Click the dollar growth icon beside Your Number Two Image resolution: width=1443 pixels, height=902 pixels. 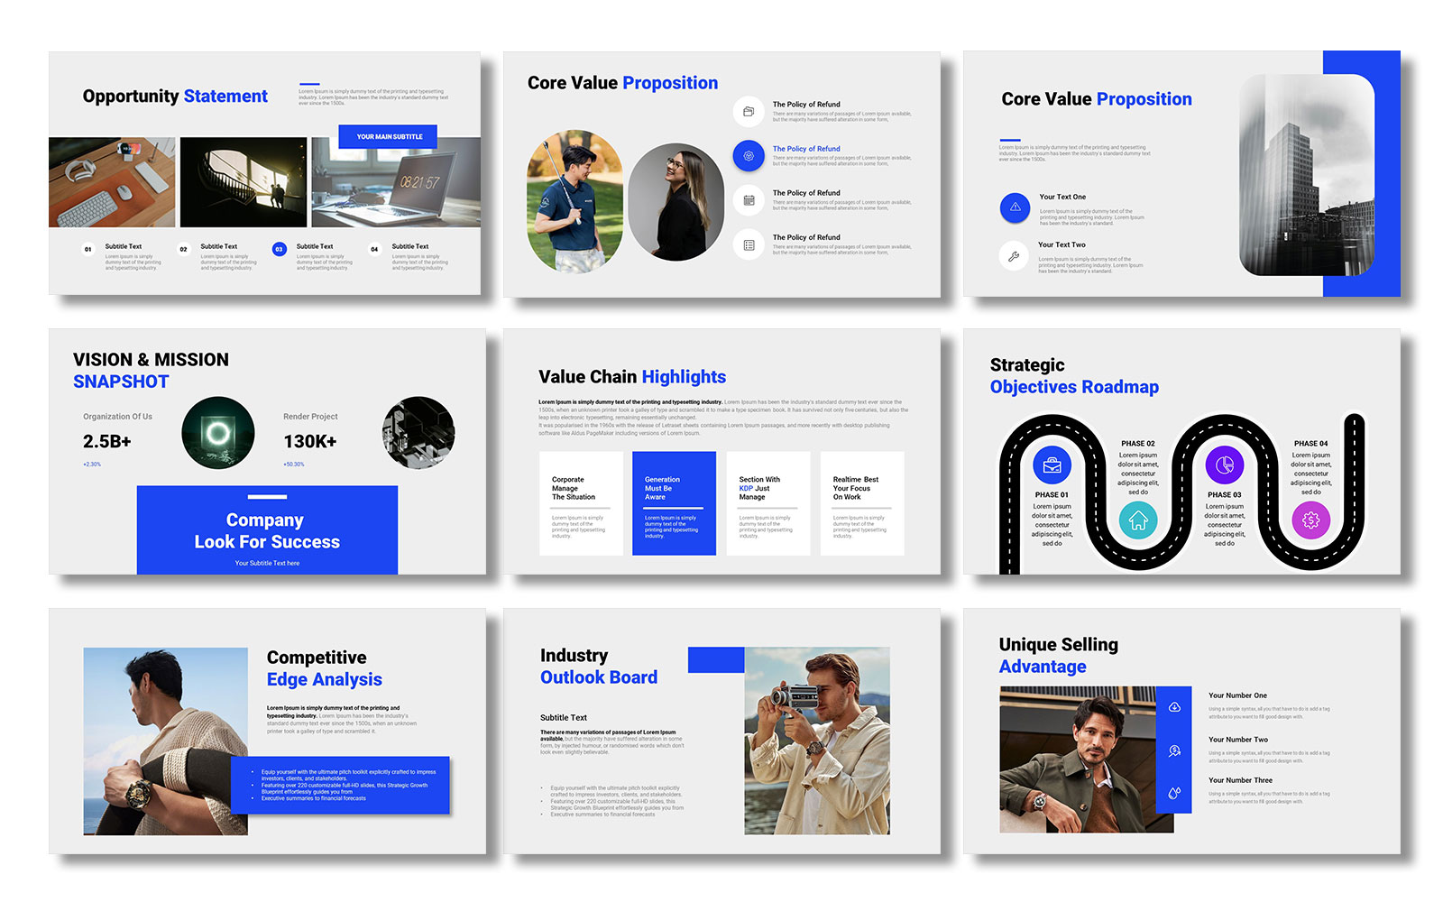click(x=1174, y=750)
